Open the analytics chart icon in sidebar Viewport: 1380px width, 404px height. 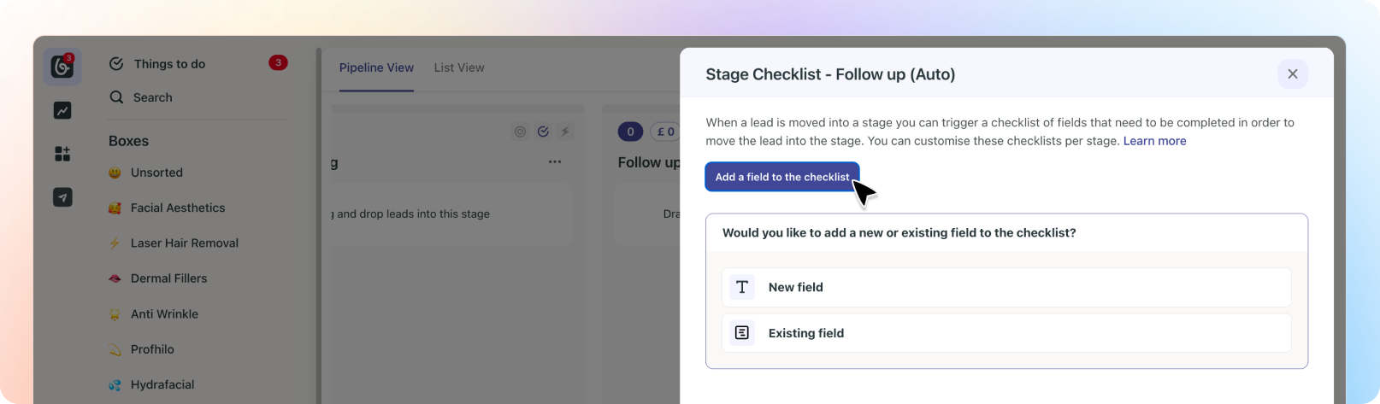62,110
